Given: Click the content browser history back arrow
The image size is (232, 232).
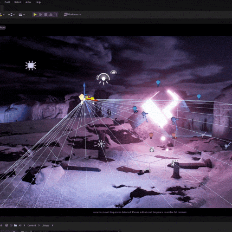Looking at the screenshot, I should coord(6,226).
